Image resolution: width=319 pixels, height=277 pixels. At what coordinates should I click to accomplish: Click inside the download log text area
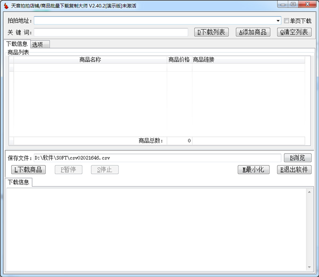(157, 229)
